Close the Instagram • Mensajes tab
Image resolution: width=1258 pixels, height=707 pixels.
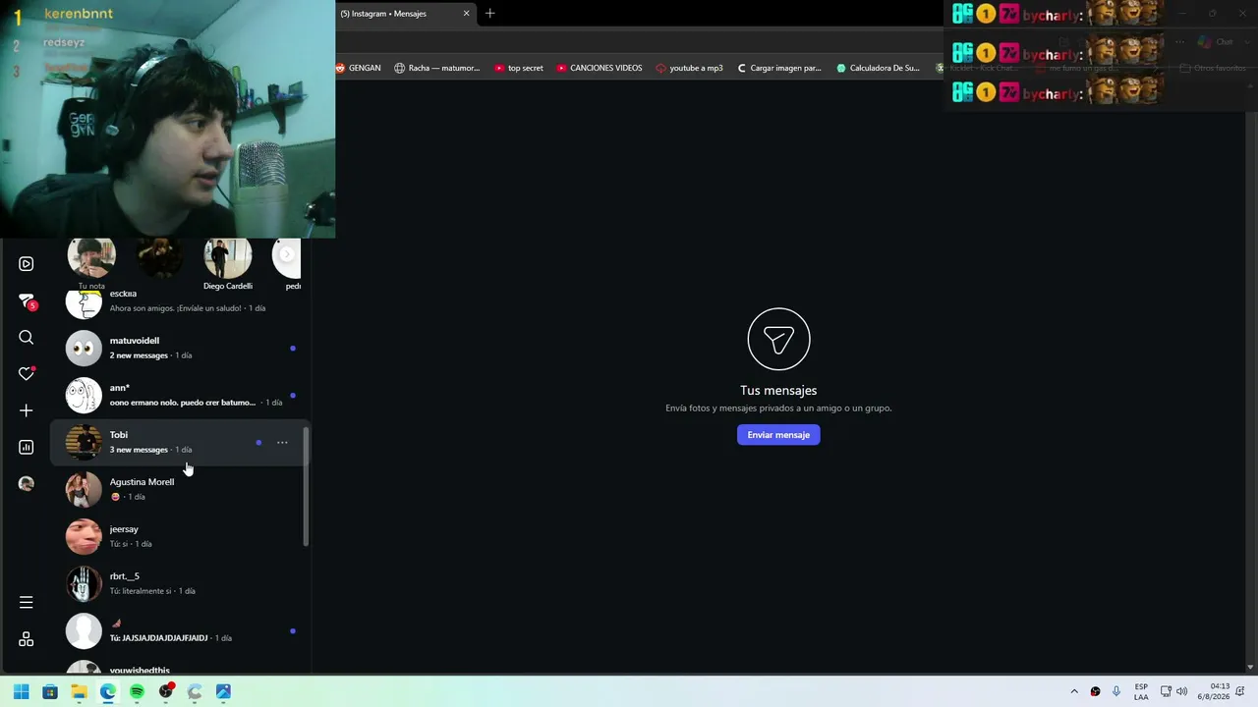[x=466, y=14]
